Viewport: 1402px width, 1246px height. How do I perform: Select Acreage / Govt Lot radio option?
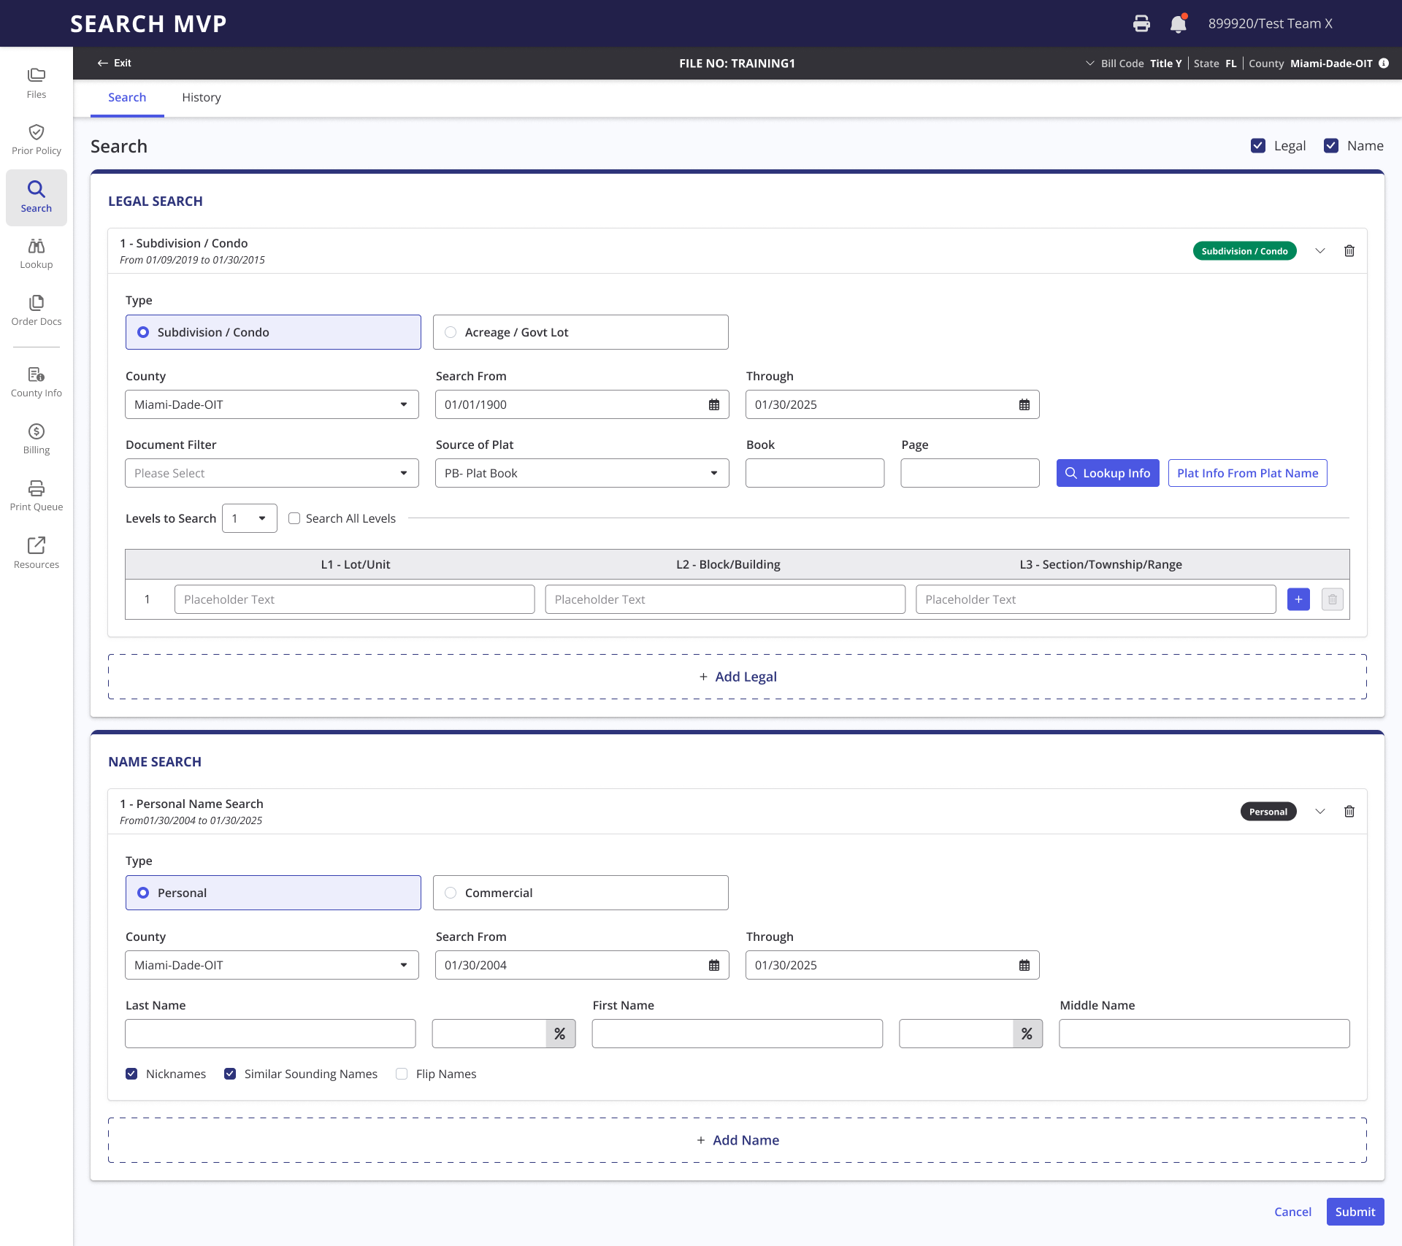451,332
